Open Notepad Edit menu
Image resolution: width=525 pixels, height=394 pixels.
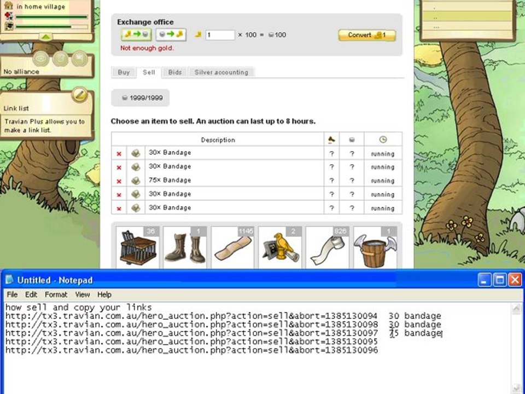(31, 294)
